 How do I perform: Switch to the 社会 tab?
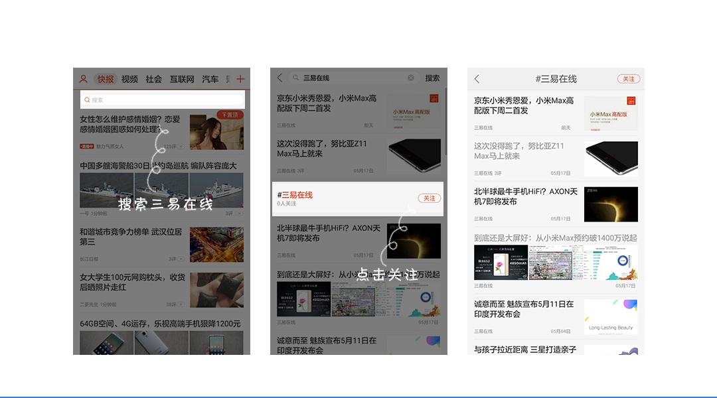153,79
